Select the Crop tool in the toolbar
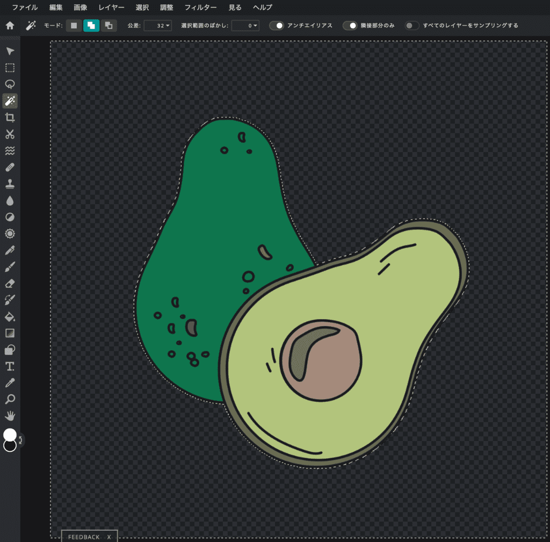The height and width of the screenshot is (542, 550). (10, 118)
